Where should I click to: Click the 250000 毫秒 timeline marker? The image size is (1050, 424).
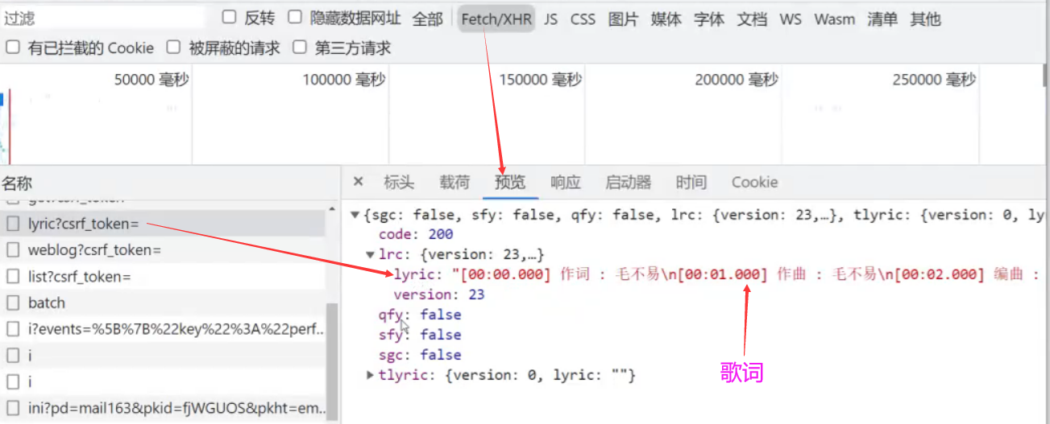coord(934,80)
